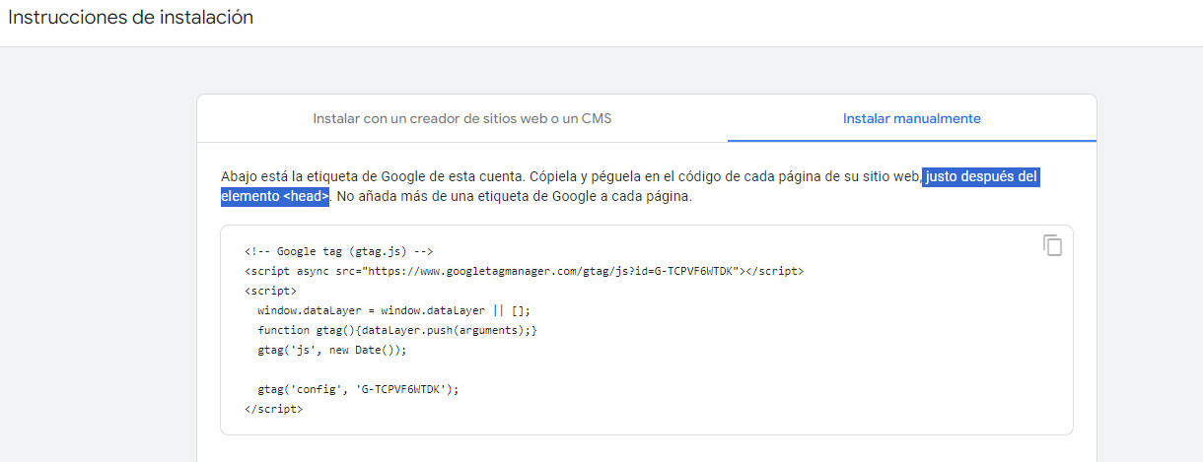This screenshot has height=462, width=1203.
Task: Click the sentence starting with Abajo está la etiqueta
Action: (373, 177)
